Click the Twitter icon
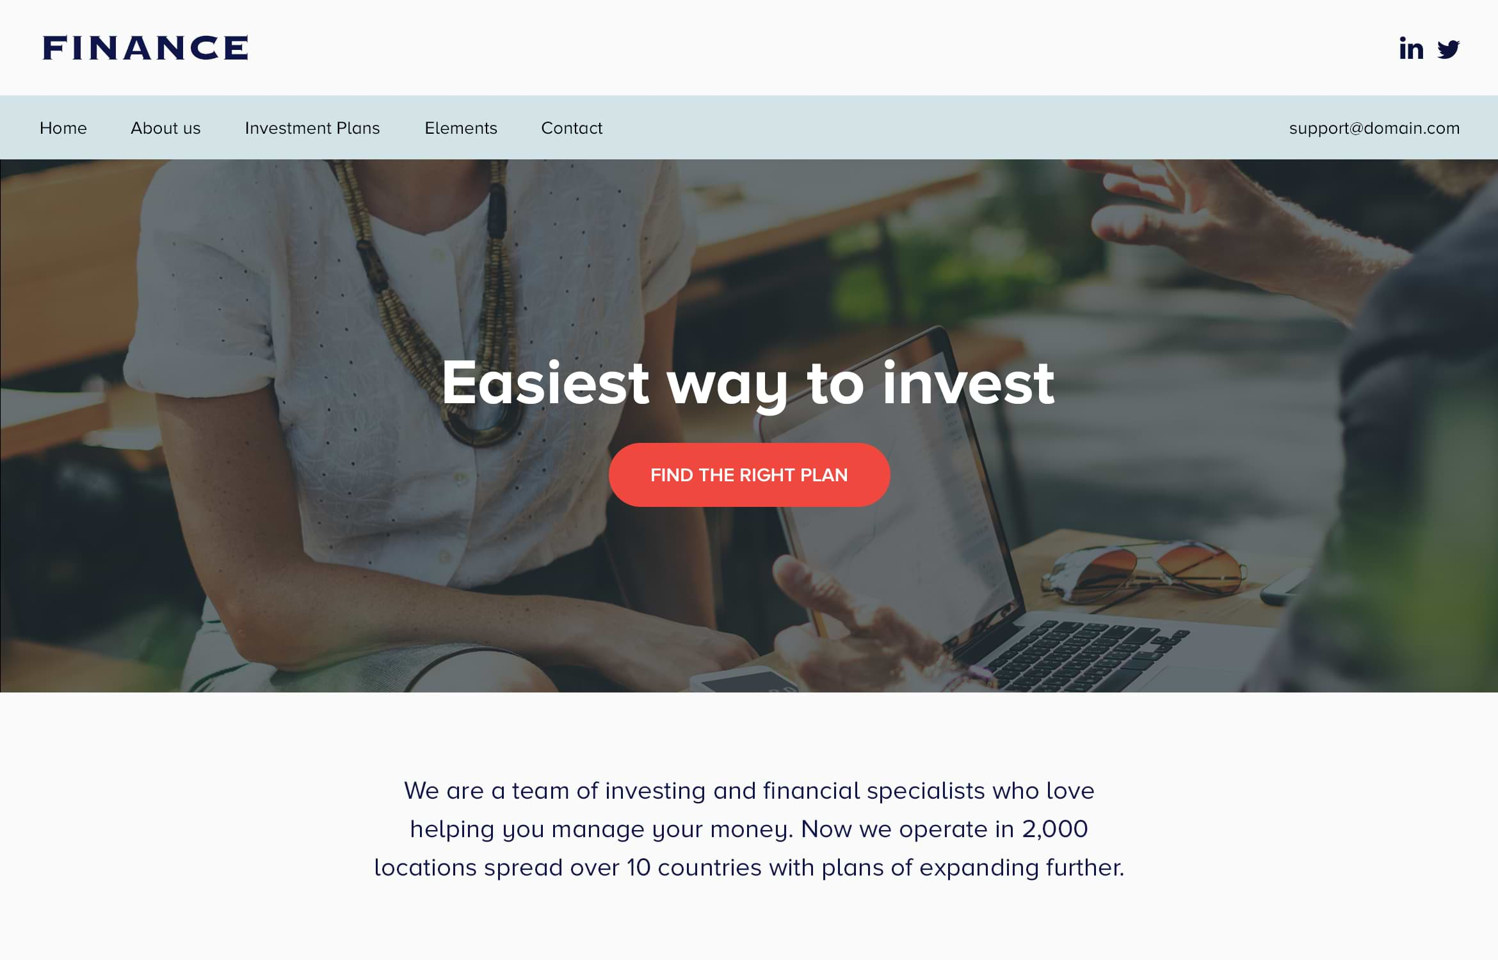Image resolution: width=1498 pixels, height=960 pixels. (1448, 48)
